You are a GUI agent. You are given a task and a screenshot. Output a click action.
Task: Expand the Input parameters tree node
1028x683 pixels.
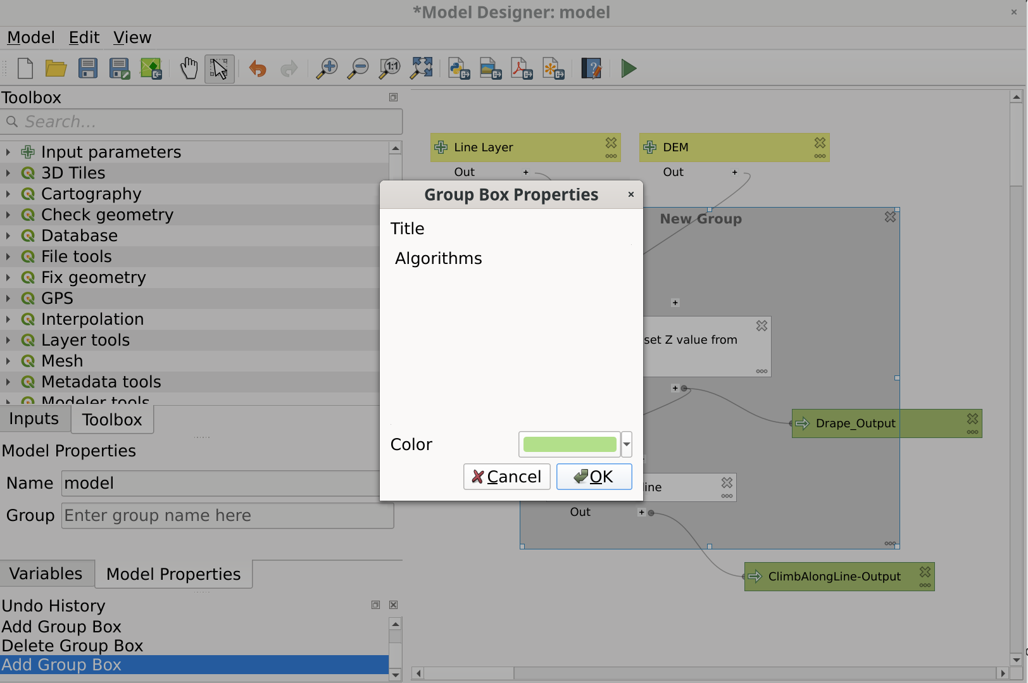[x=8, y=153]
